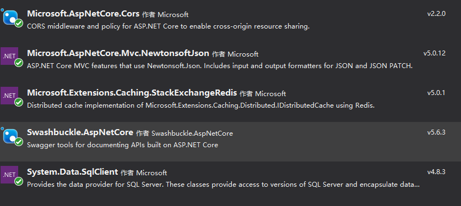Click green installed checkmark on Cors package
Image resolution: width=461 pixels, height=206 pixels.
click(x=19, y=24)
